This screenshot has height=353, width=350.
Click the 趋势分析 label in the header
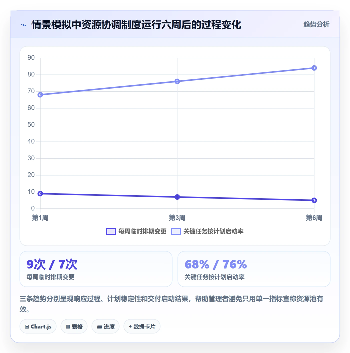point(316,24)
